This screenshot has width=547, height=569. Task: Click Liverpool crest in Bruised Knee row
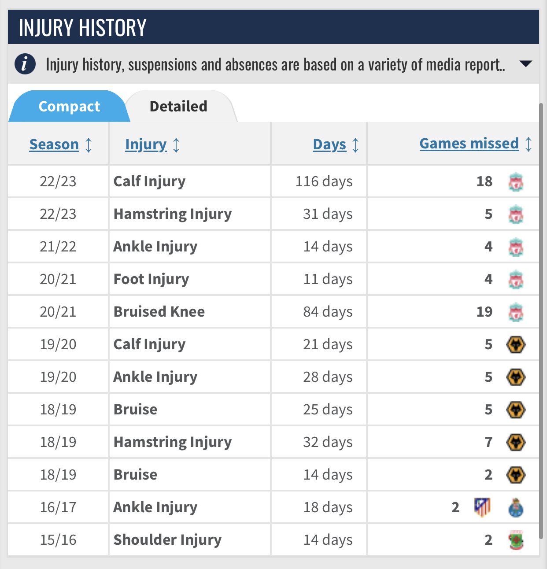click(516, 312)
